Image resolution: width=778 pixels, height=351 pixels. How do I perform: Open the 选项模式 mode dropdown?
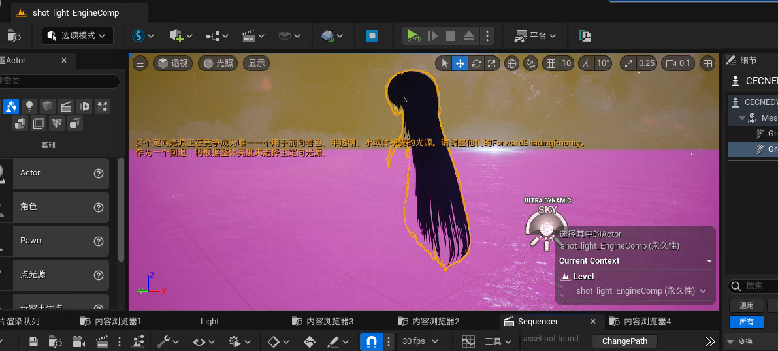[78, 36]
